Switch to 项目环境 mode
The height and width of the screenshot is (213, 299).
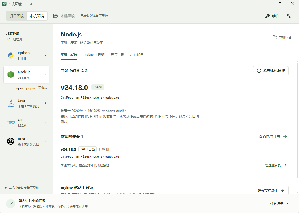pyautogui.click(x=17, y=16)
